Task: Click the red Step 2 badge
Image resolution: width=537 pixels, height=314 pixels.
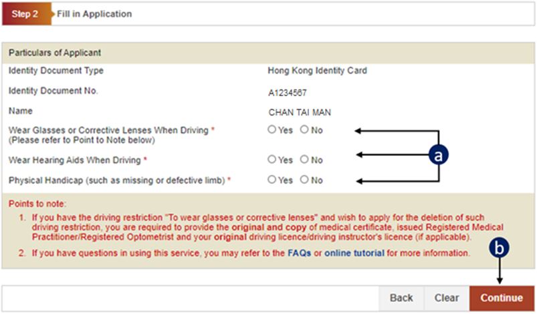Action: [25, 13]
